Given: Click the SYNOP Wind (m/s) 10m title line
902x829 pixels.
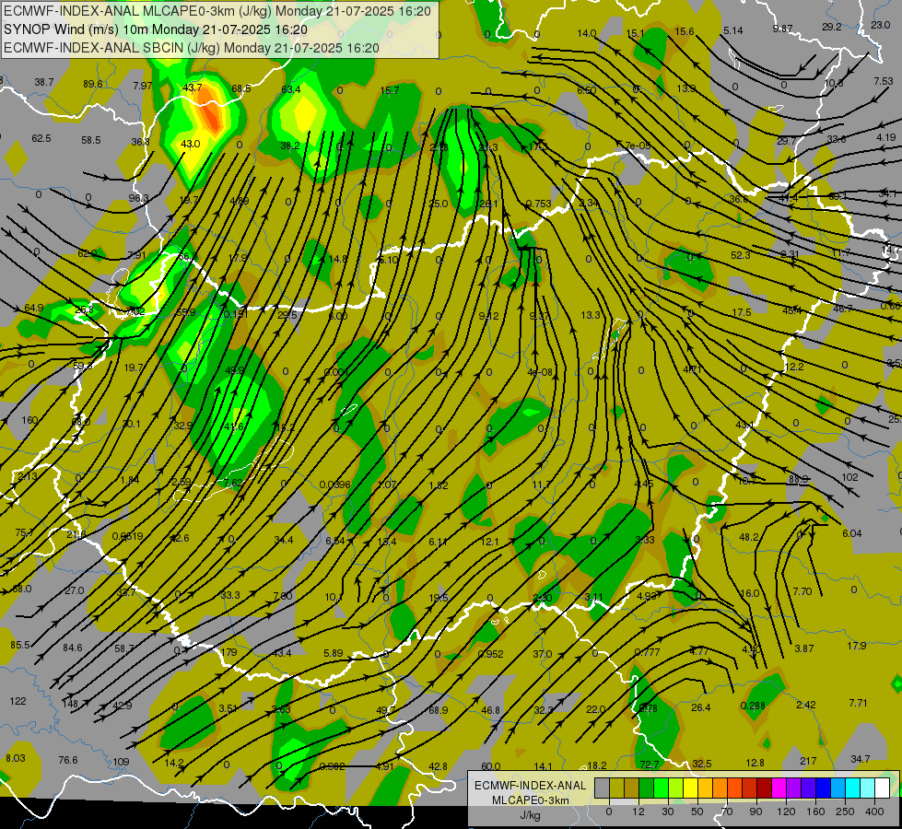Looking at the screenshot, I should [x=156, y=29].
